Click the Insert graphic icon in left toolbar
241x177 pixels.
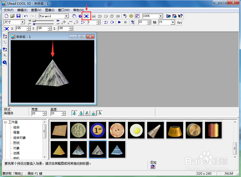[x=5, y=49]
